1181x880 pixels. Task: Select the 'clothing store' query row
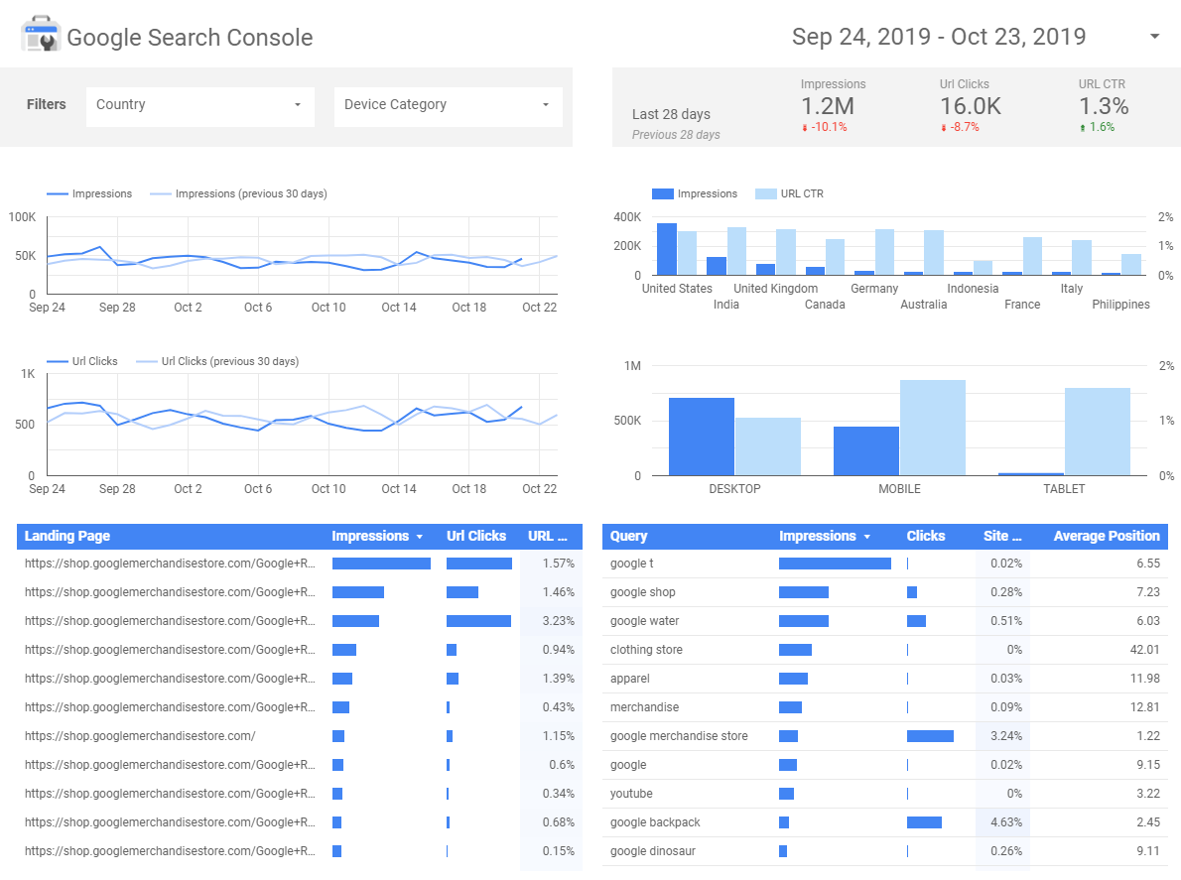[885, 650]
